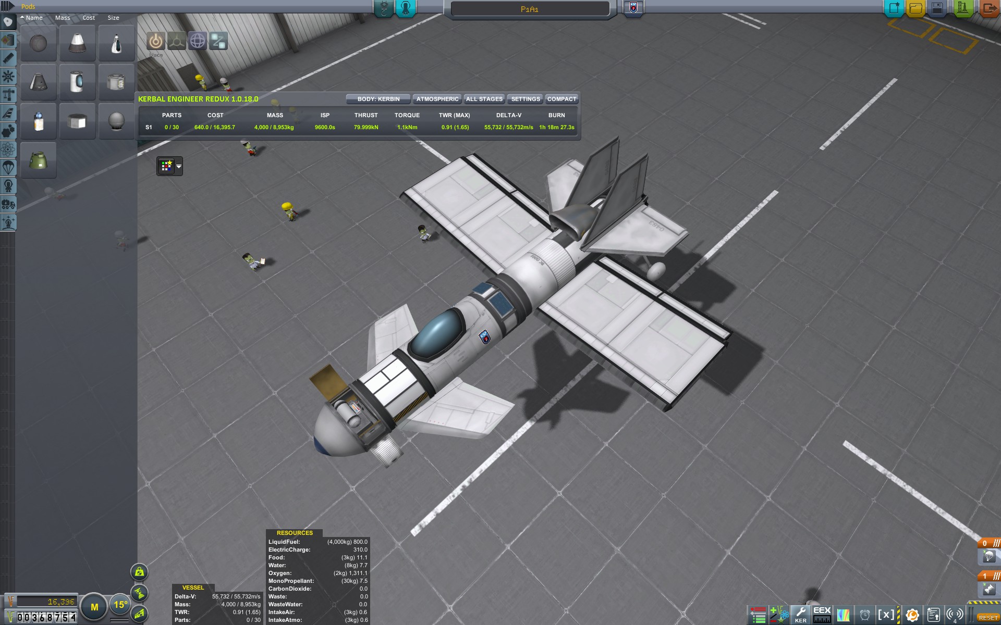The height and width of the screenshot is (625, 1001).
Task: Open the Aerodynamics parts category
Action: coord(8,113)
